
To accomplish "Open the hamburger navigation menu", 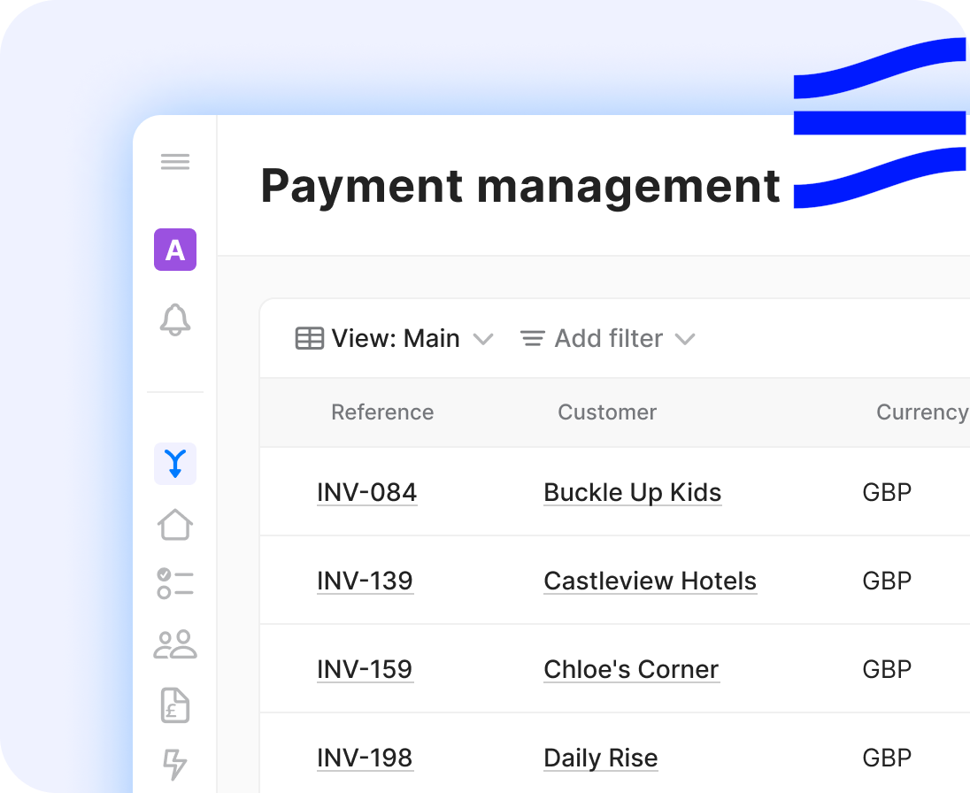I will (x=175, y=161).
